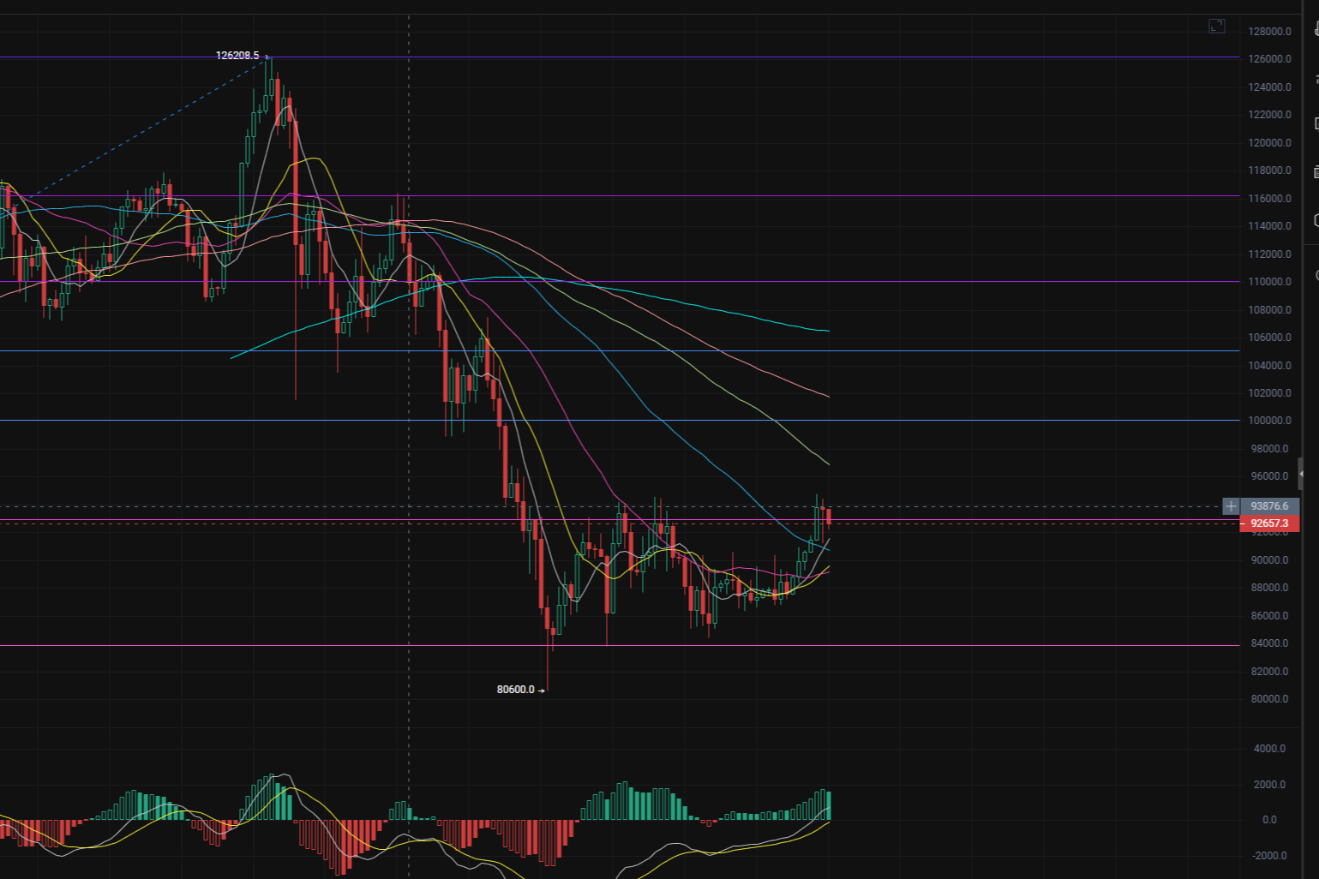Click the 80600.0 low price marker
Viewport: 1319px width, 879px height.
coord(516,690)
